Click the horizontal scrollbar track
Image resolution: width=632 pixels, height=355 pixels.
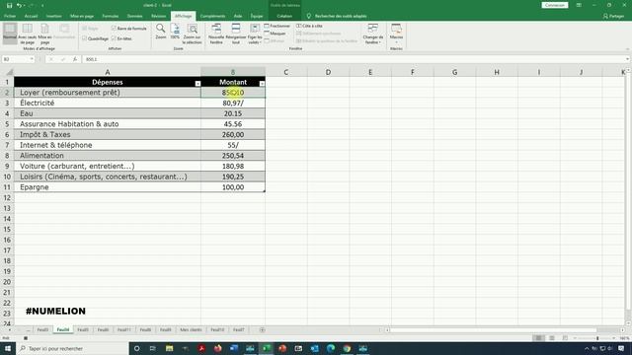(504, 330)
